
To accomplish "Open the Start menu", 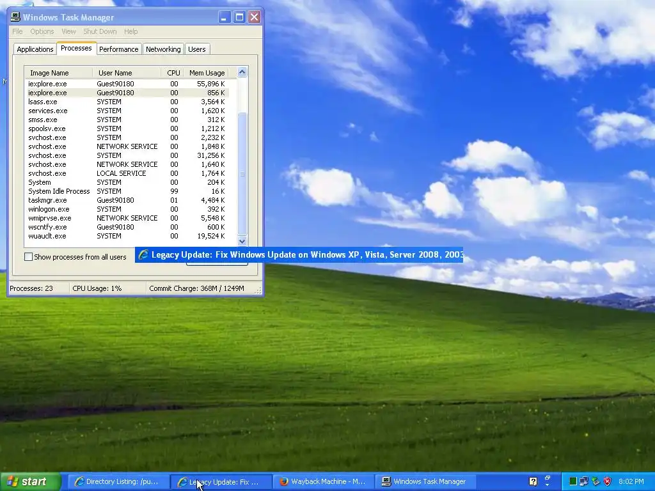I will point(31,481).
